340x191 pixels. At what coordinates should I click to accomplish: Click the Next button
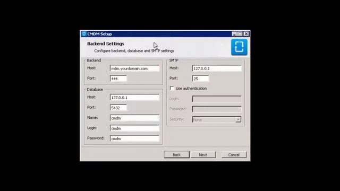click(203, 154)
